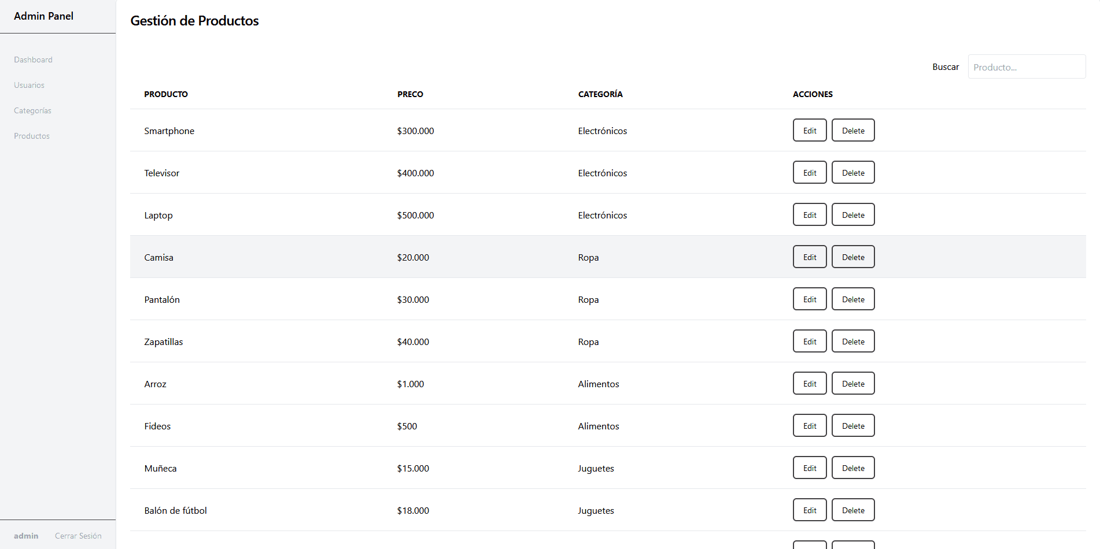Screen dimensions: 1100x549
Task: Select the Pantalón product name
Action: 162,300
